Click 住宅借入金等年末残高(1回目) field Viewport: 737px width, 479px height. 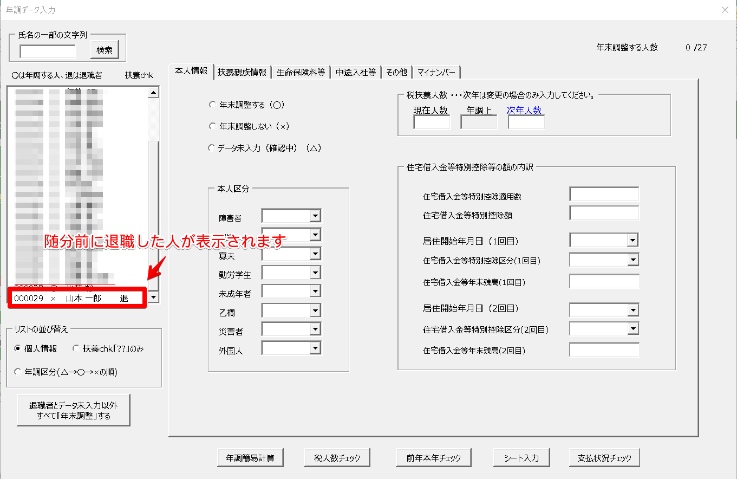604,282
